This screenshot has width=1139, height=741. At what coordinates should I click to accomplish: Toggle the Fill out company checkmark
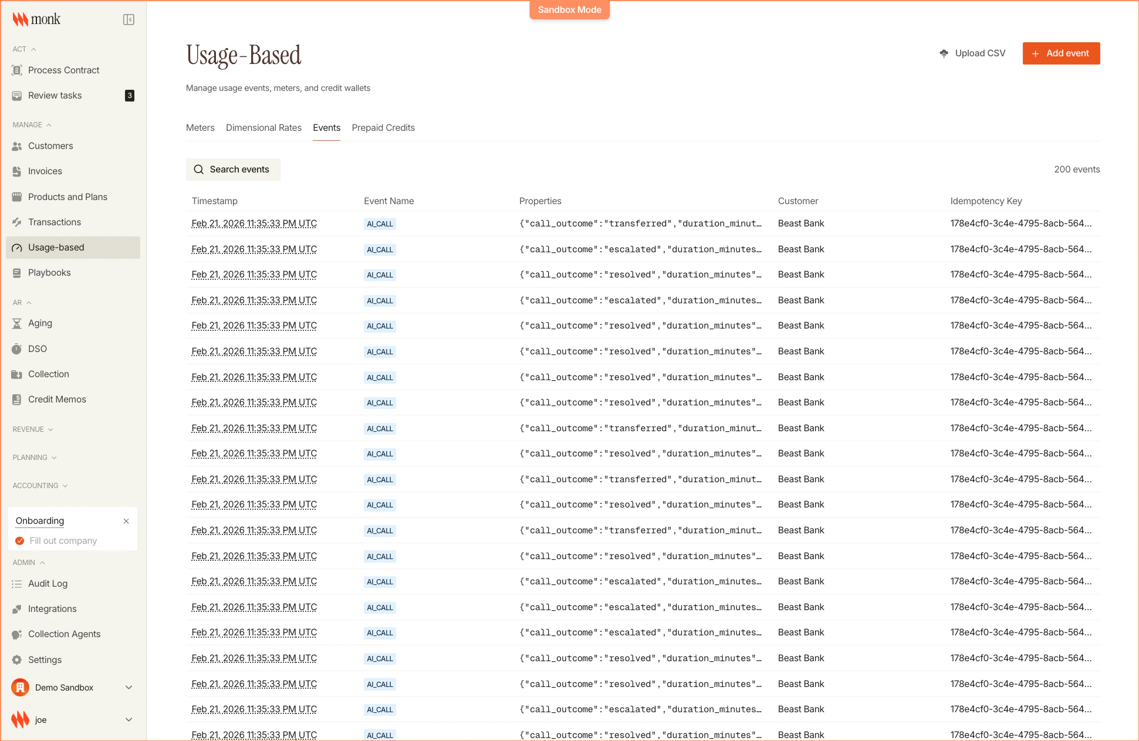20,541
